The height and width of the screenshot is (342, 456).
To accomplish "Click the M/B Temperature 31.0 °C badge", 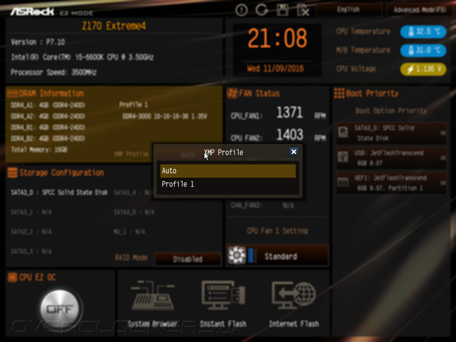I will coord(423,50).
